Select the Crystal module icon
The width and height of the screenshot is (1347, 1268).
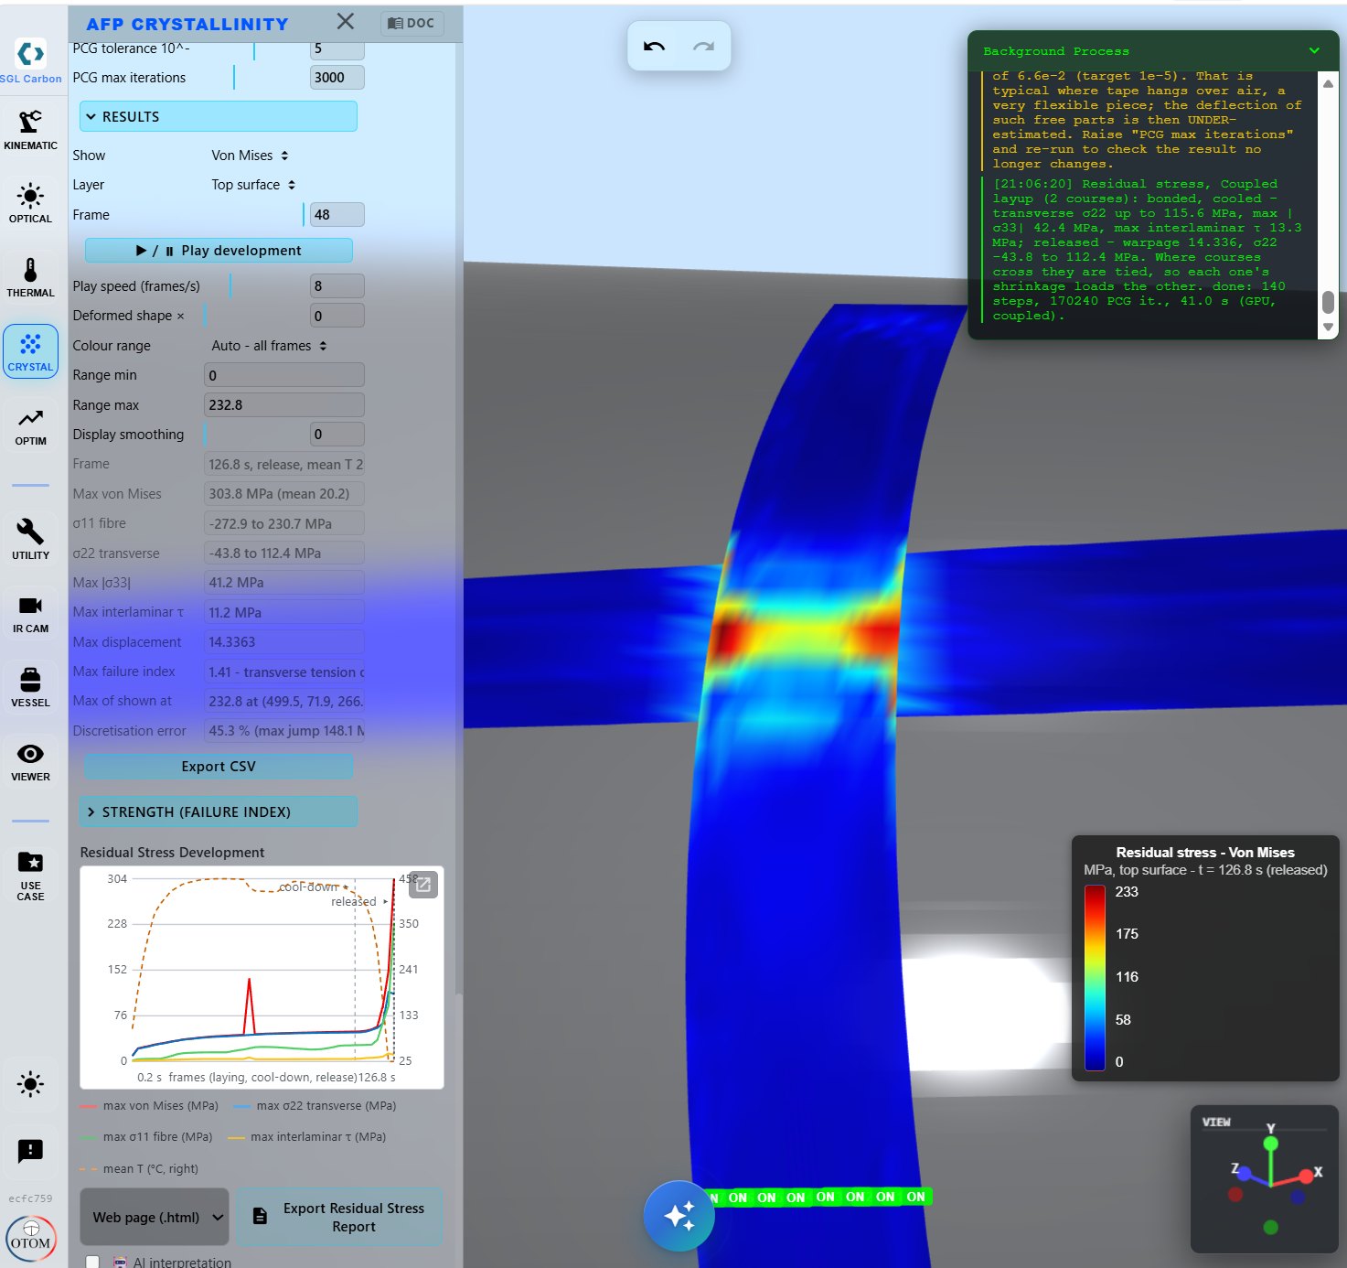30,352
